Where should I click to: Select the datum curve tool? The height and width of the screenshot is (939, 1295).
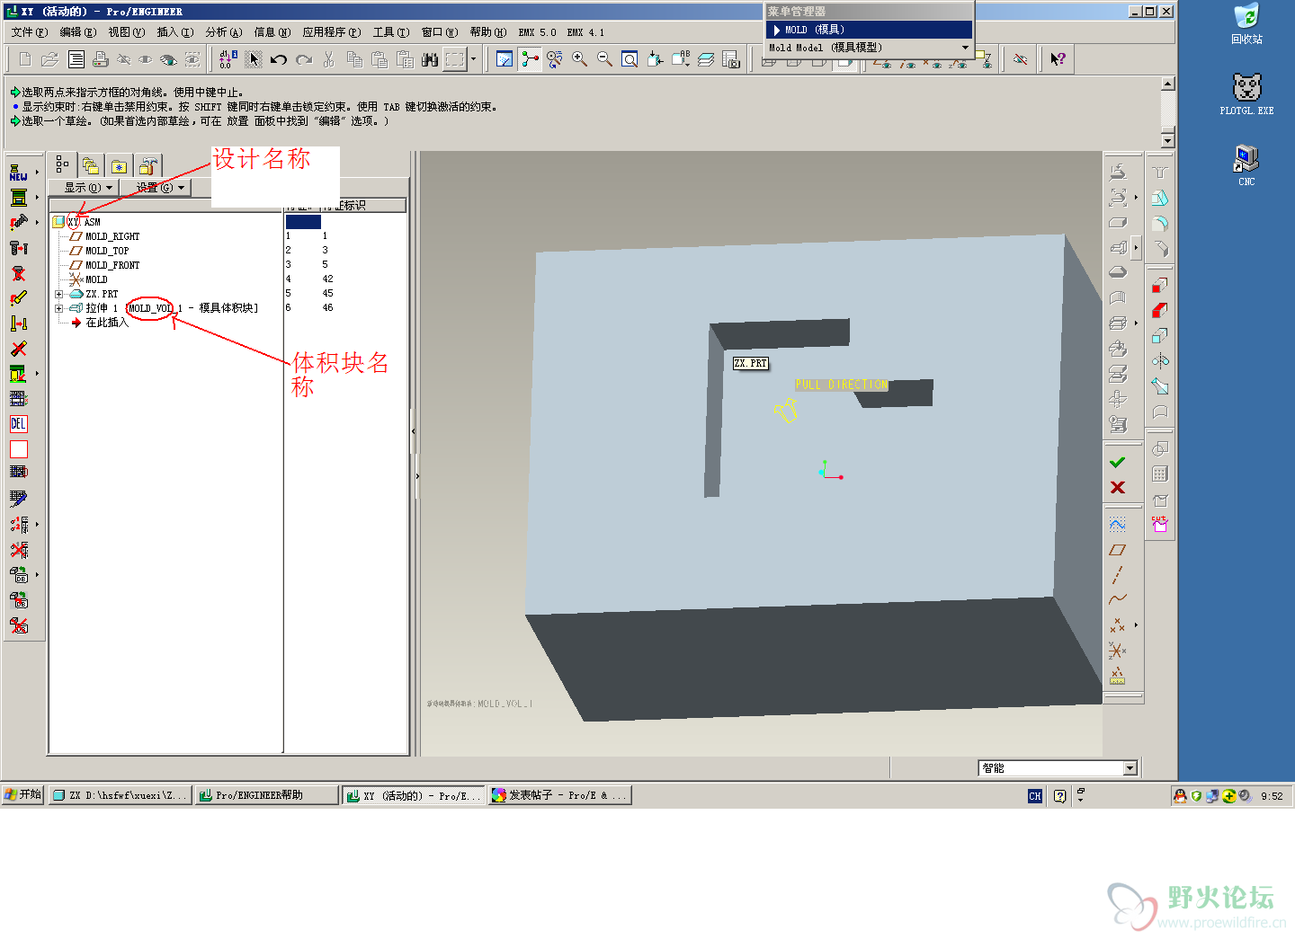point(1118,599)
